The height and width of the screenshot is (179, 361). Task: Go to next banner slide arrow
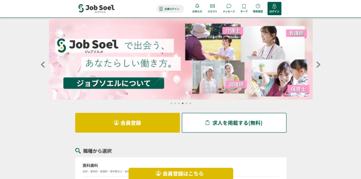click(x=318, y=65)
